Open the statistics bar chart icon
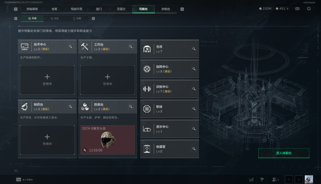This screenshot has width=321, height=184. pyautogui.click(x=251, y=180)
